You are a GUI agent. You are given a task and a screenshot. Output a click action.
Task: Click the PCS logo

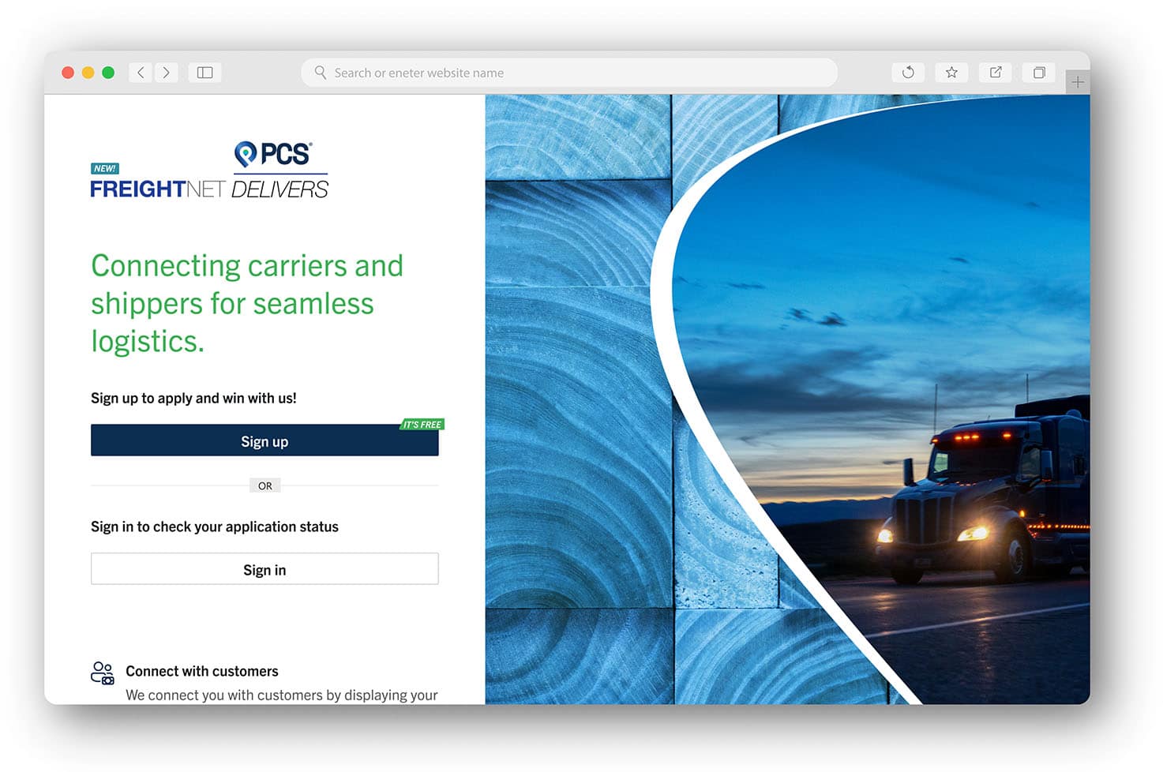tap(273, 154)
